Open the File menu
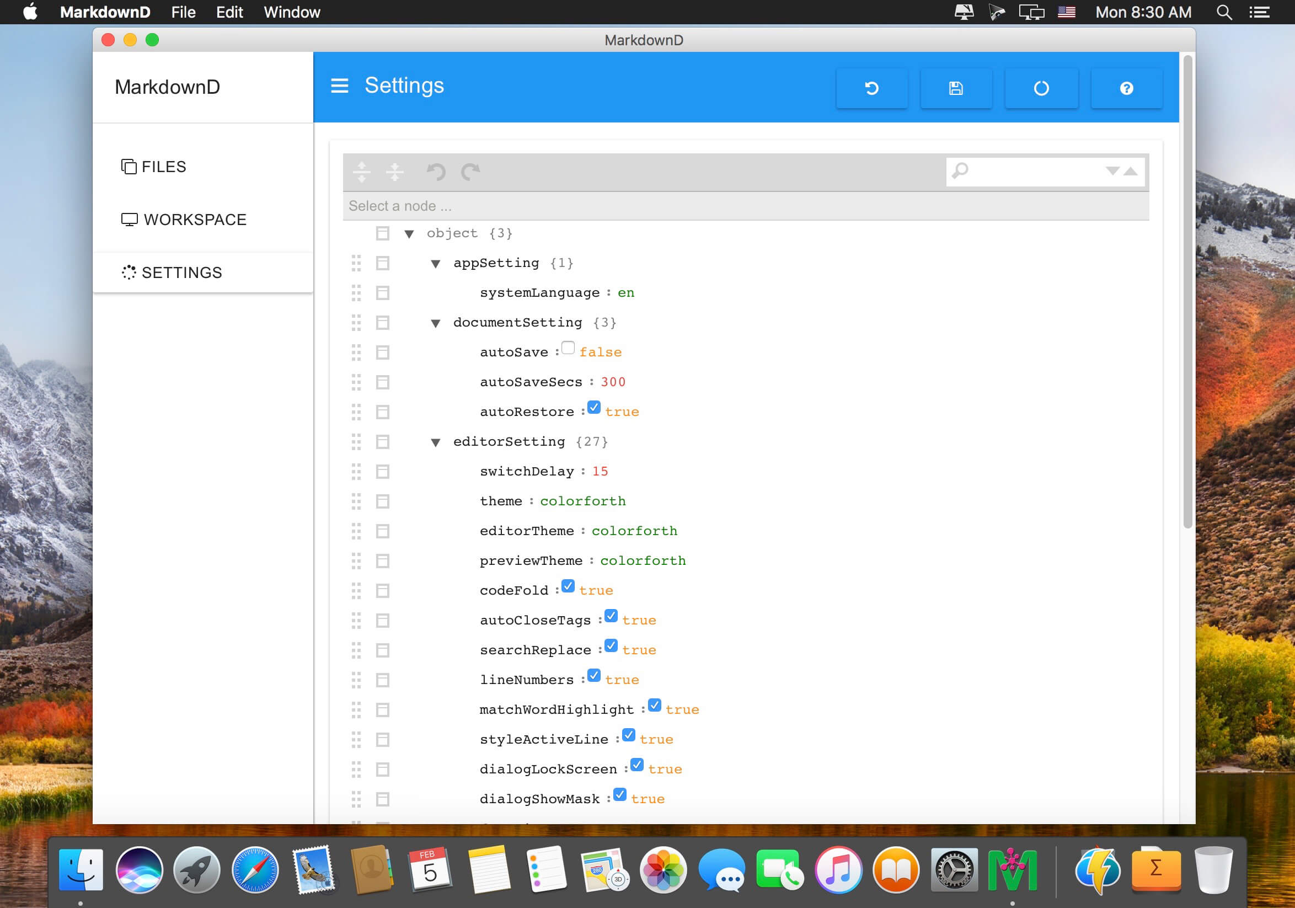This screenshot has width=1295, height=908. tap(183, 12)
